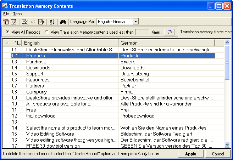Viewport: 233px width, 160px height.
Task: Click the title bar application icon
Action: [x=5, y=6]
